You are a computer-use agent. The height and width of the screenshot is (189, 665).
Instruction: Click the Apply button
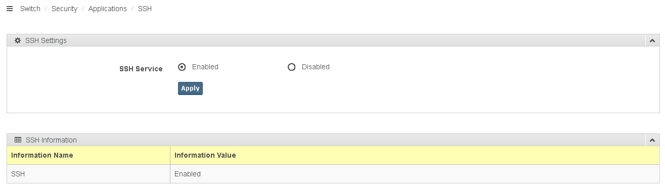pyautogui.click(x=190, y=88)
